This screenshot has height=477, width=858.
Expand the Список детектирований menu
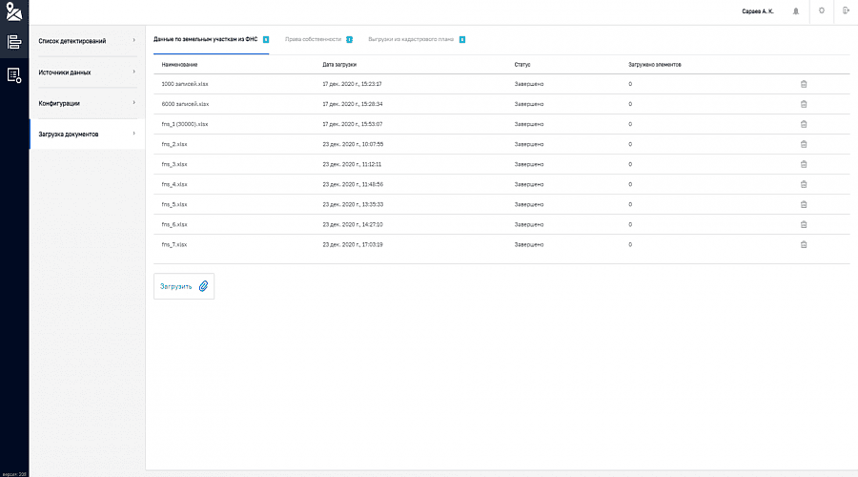(x=86, y=41)
